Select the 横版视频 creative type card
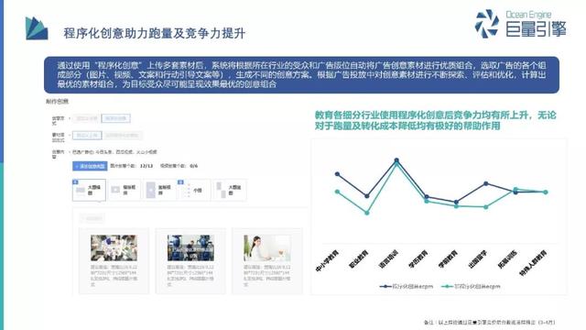 pos(125,190)
